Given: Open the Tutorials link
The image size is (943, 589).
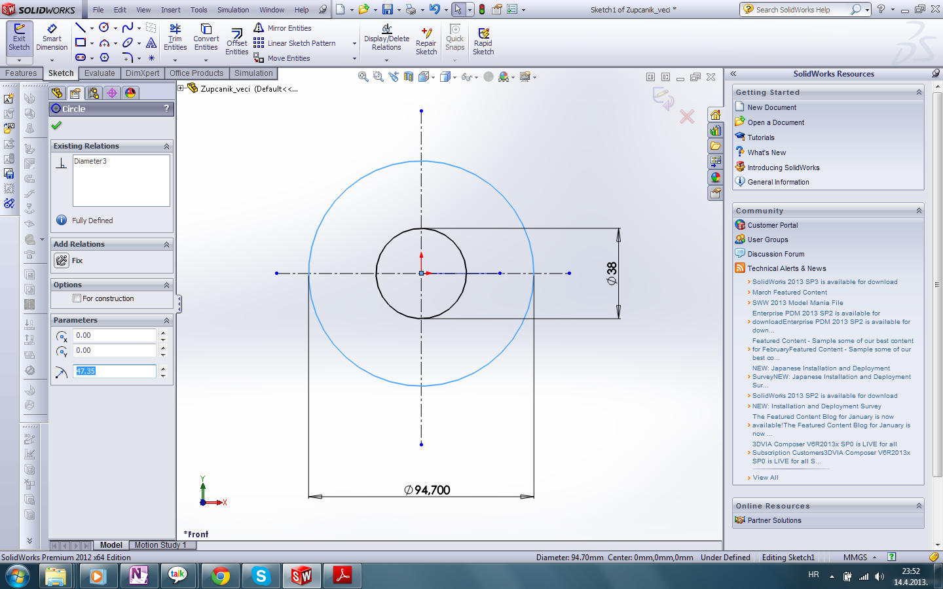Looking at the screenshot, I should point(760,137).
